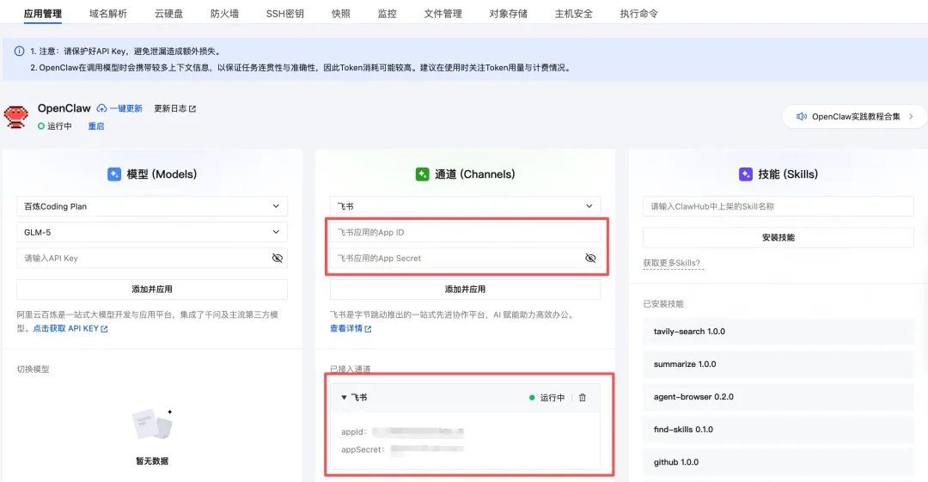The width and height of the screenshot is (928, 482).
Task: Open the 获取更多Skills? link
Action: click(672, 263)
